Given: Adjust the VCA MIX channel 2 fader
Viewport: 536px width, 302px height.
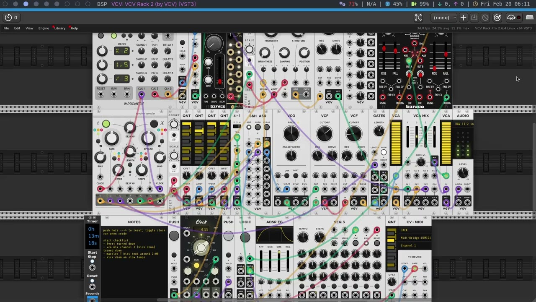Looking at the screenshot, I should click(417, 136).
